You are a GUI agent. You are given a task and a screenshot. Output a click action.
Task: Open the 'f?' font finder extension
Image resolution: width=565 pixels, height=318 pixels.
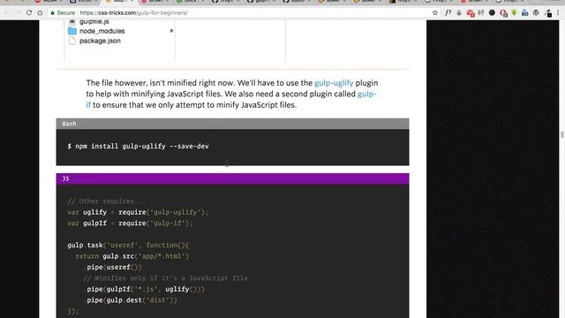(448, 12)
